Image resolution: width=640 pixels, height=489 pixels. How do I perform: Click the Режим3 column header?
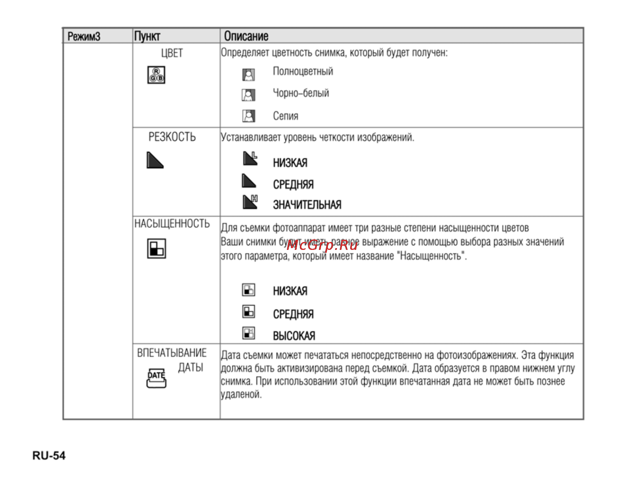coord(84,36)
